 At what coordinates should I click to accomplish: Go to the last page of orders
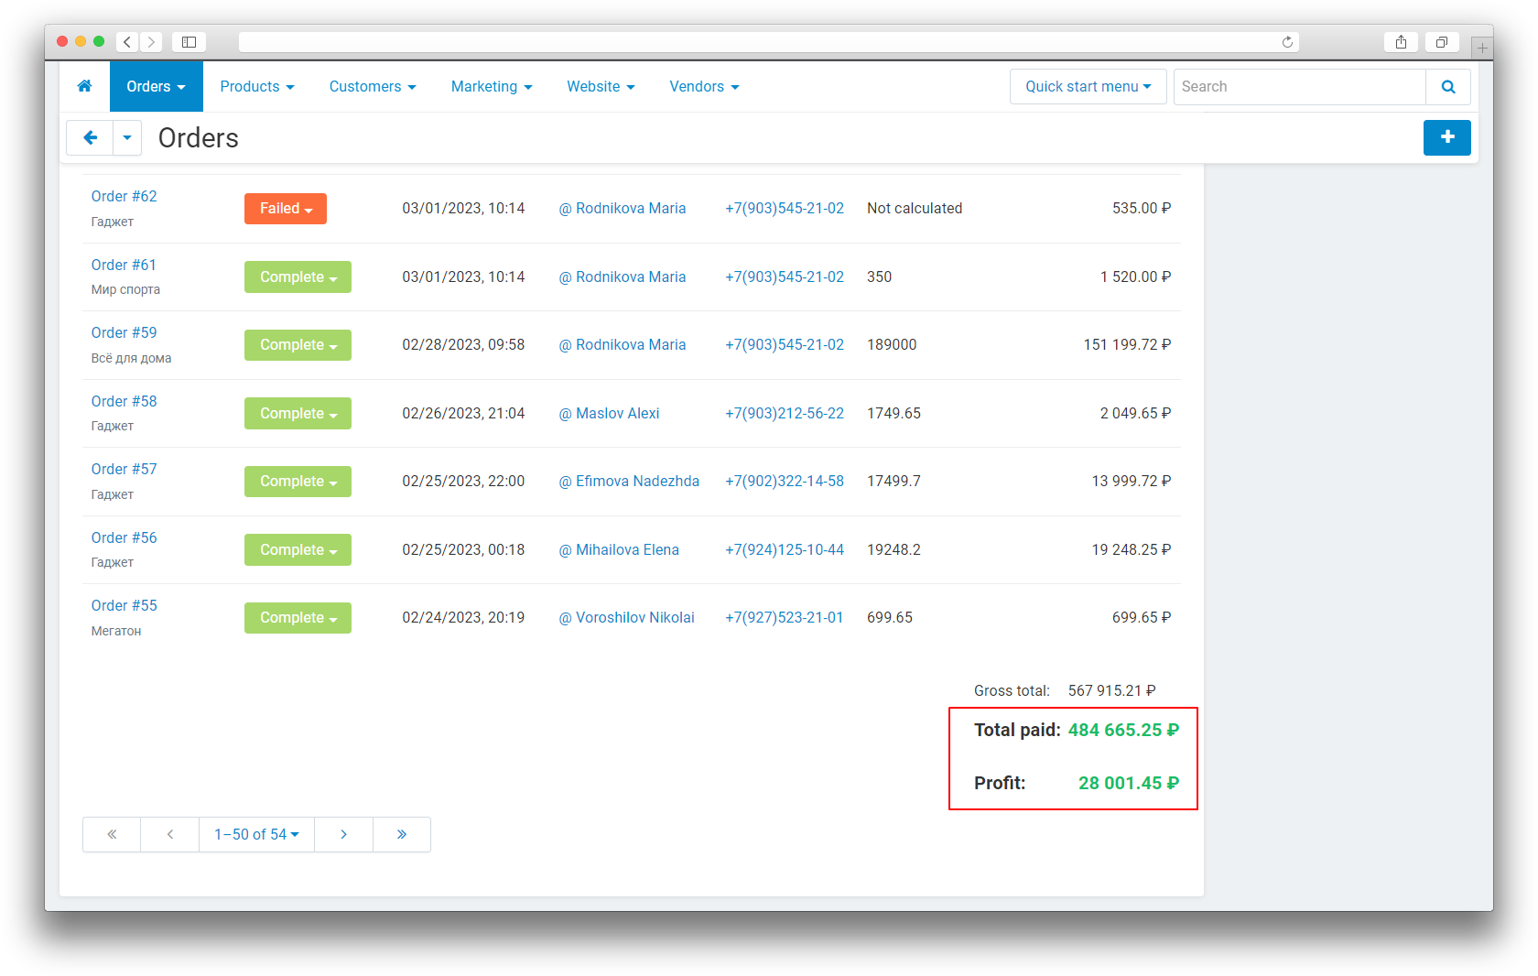coord(401,834)
